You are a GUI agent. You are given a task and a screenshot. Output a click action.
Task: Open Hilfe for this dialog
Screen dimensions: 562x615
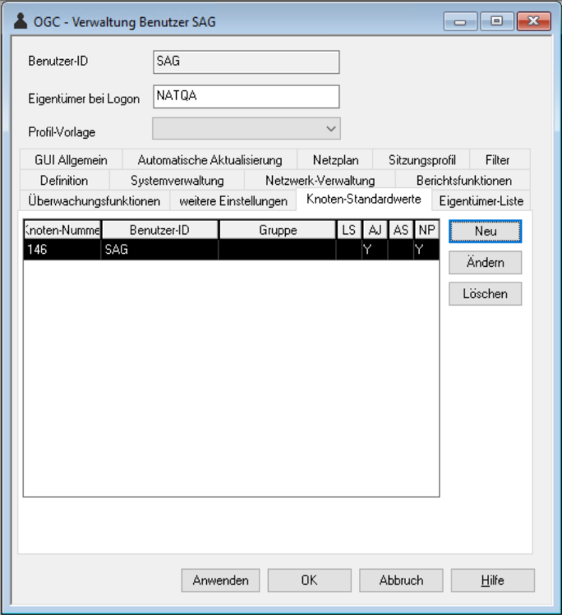[492, 580]
